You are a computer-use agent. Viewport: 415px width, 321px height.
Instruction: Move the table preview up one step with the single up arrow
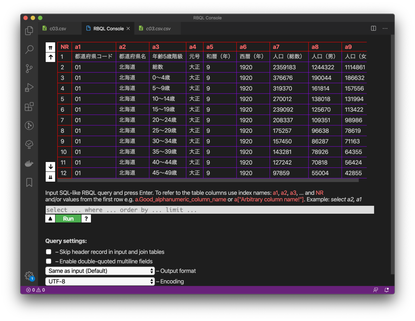coord(50,57)
